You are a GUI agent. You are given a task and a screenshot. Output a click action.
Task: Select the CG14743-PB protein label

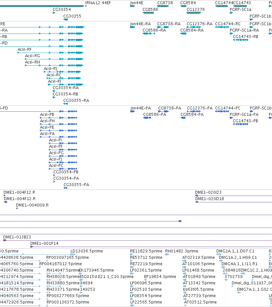[245, 121]
